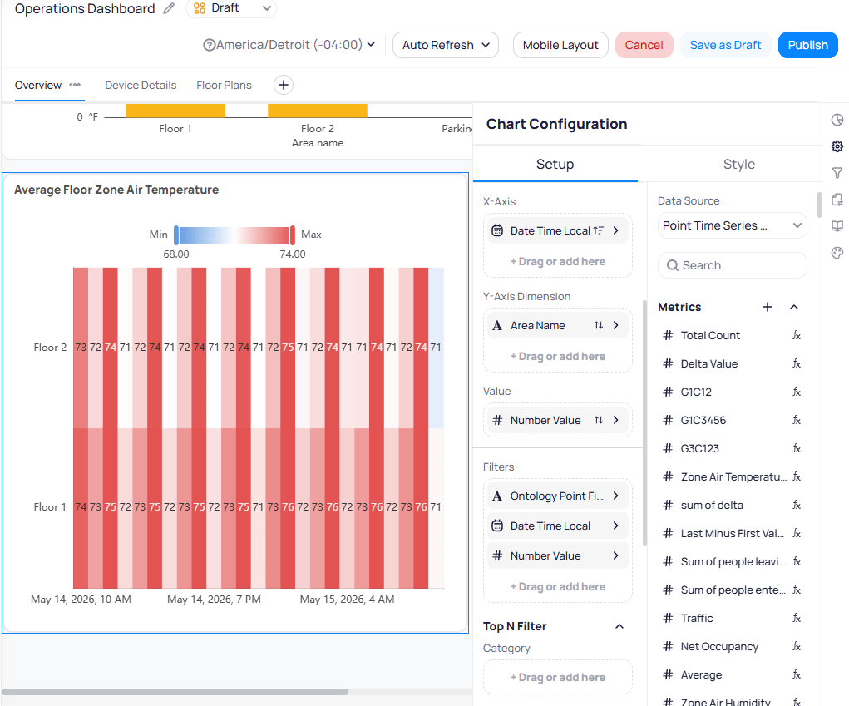This screenshot has width=849, height=706.
Task: Click the palette theme icon in sidebar
Action: tap(837, 253)
